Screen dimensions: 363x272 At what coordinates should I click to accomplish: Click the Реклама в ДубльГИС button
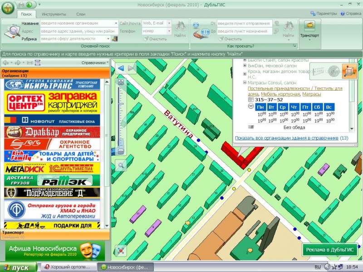(x=331, y=250)
